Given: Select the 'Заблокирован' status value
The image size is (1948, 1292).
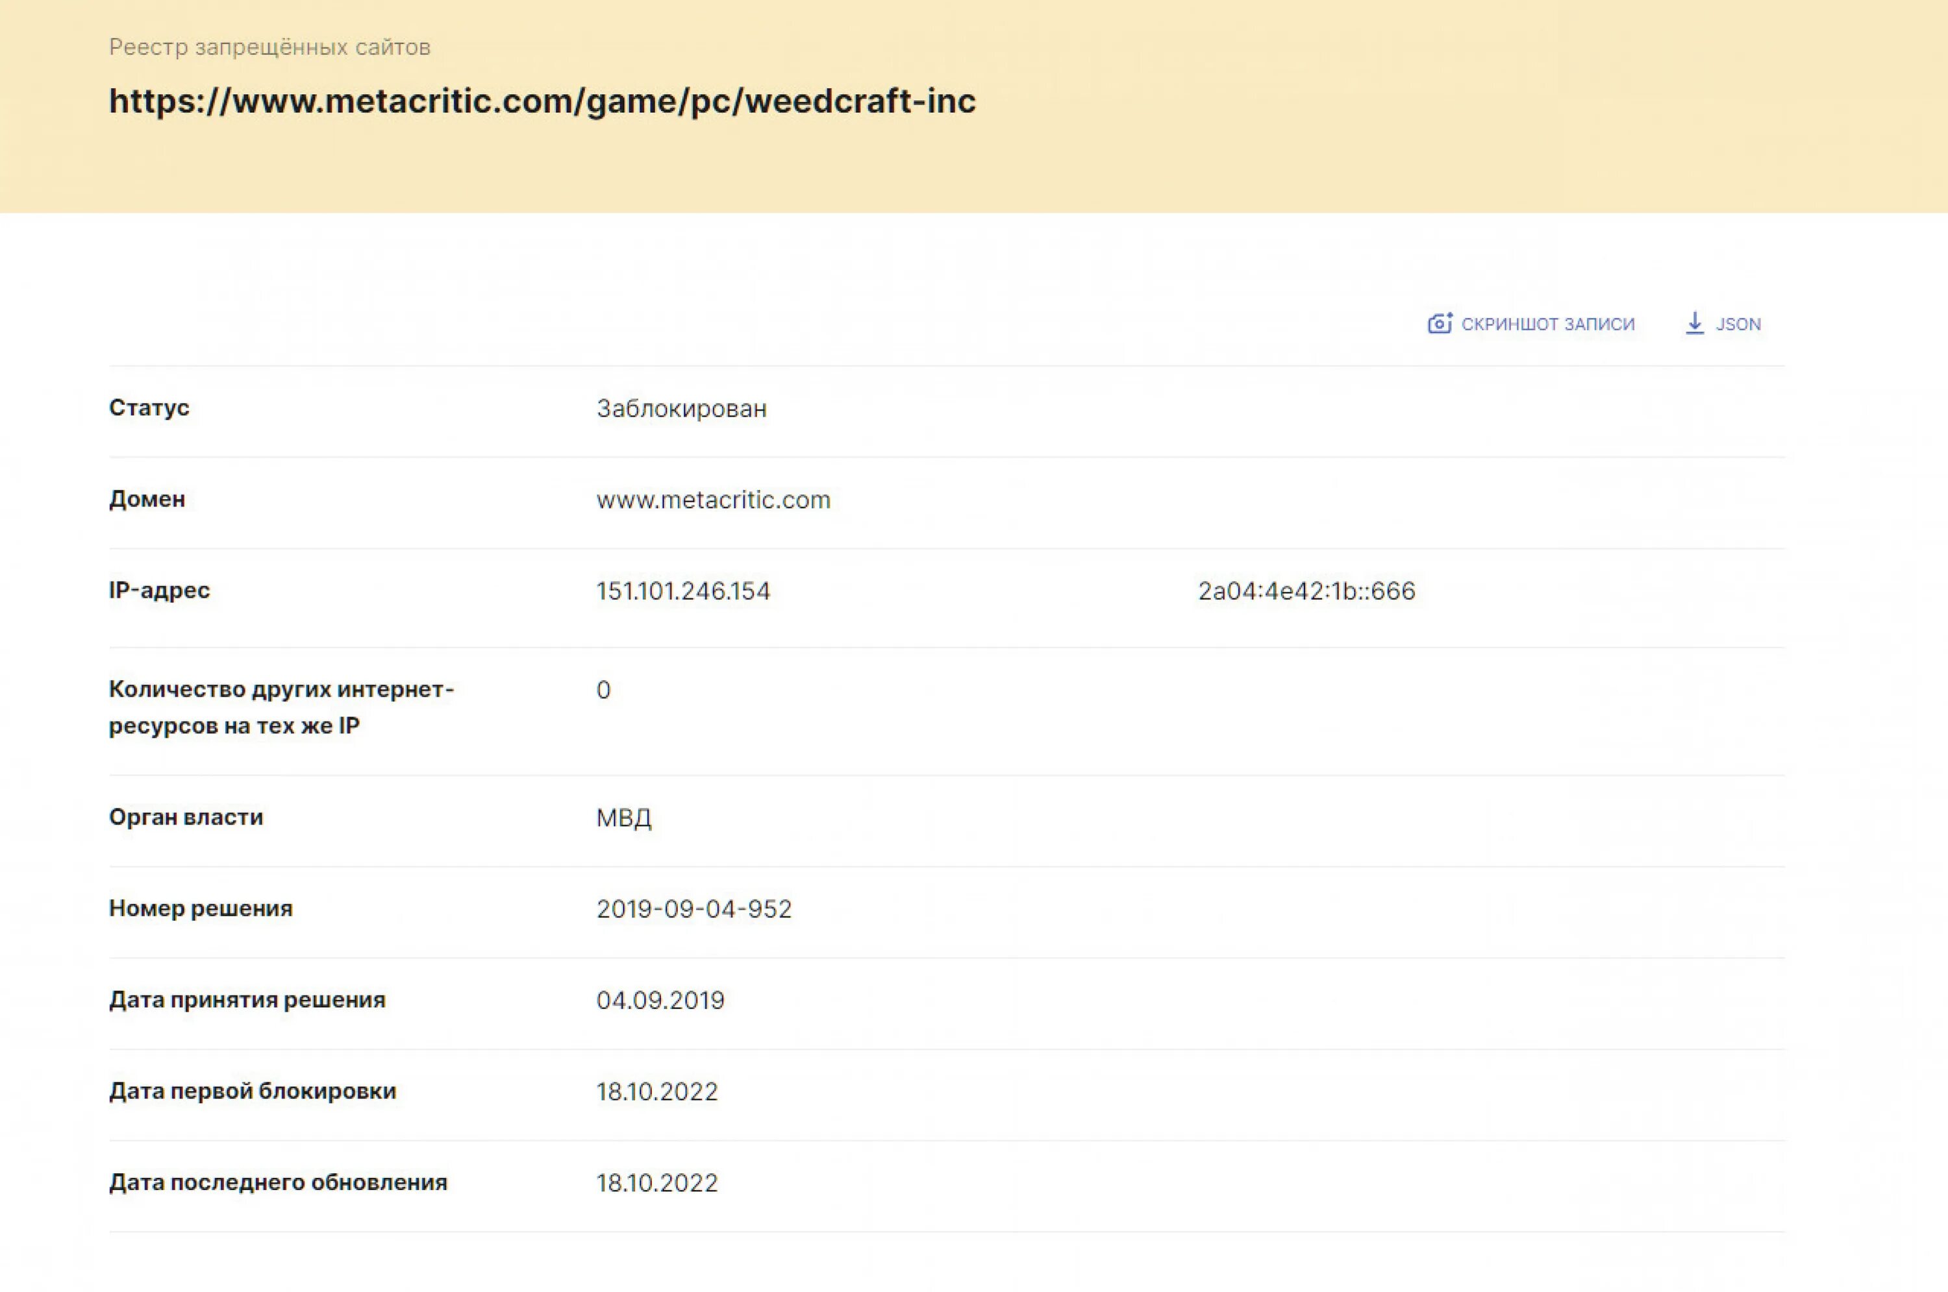Looking at the screenshot, I should coord(682,408).
